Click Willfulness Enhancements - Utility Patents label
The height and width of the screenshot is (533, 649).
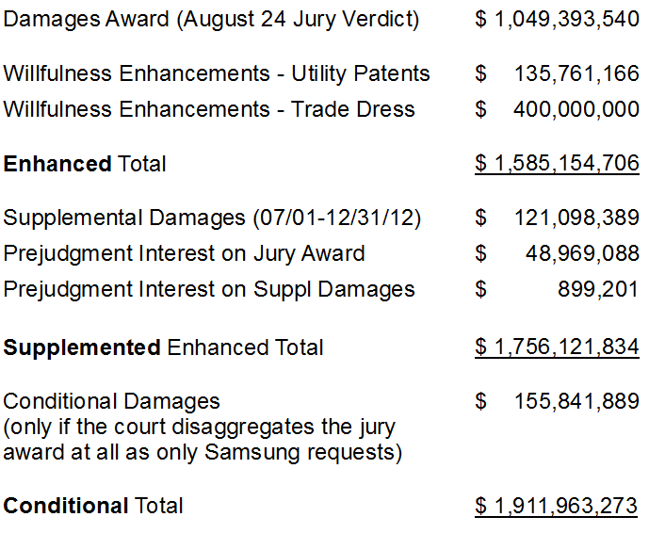(217, 73)
